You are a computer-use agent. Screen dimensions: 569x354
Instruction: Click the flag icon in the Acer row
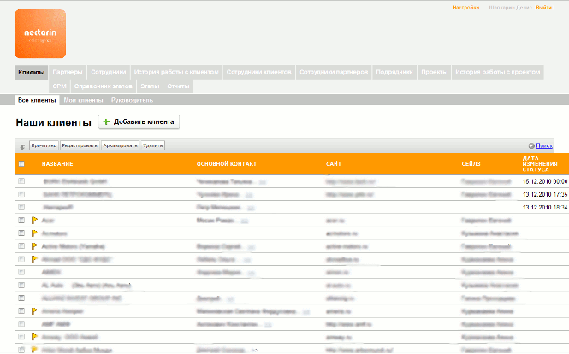34,220
